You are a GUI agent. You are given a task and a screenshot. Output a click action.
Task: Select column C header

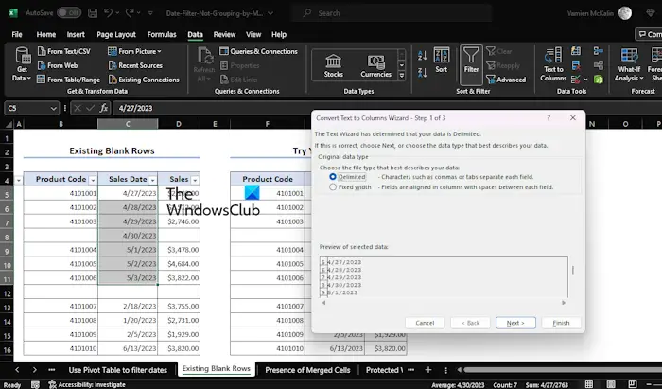point(128,124)
